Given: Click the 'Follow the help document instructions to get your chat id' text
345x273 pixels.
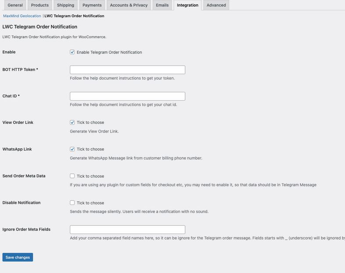Looking at the screenshot, I should (x=123, y=105).
